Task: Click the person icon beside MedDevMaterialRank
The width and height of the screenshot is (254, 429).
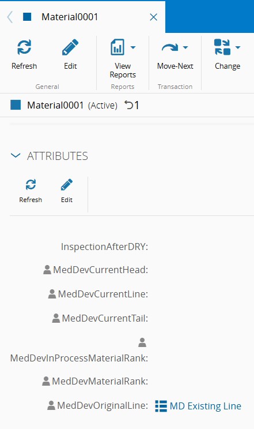Action: (x=46, y=381)
